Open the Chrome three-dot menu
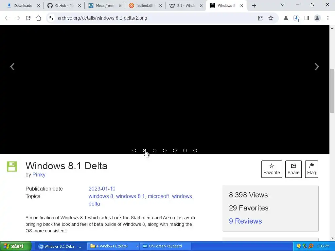The width and height of the screenshot is (335, 251). pos(328,18)
